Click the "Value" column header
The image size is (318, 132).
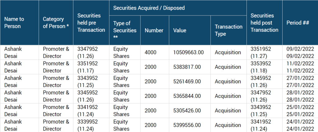(x=180, y=30)
